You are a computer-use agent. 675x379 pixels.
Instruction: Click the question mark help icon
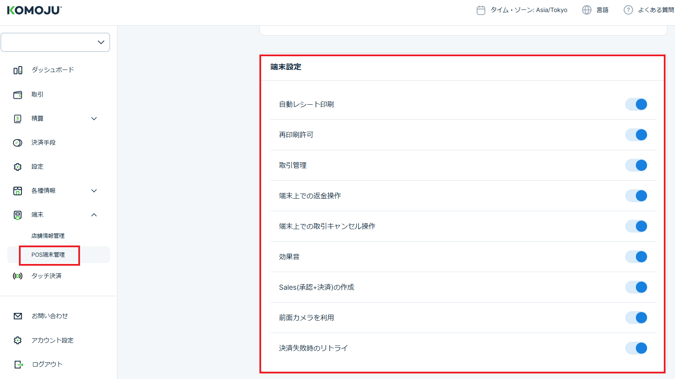pos(628,10)
